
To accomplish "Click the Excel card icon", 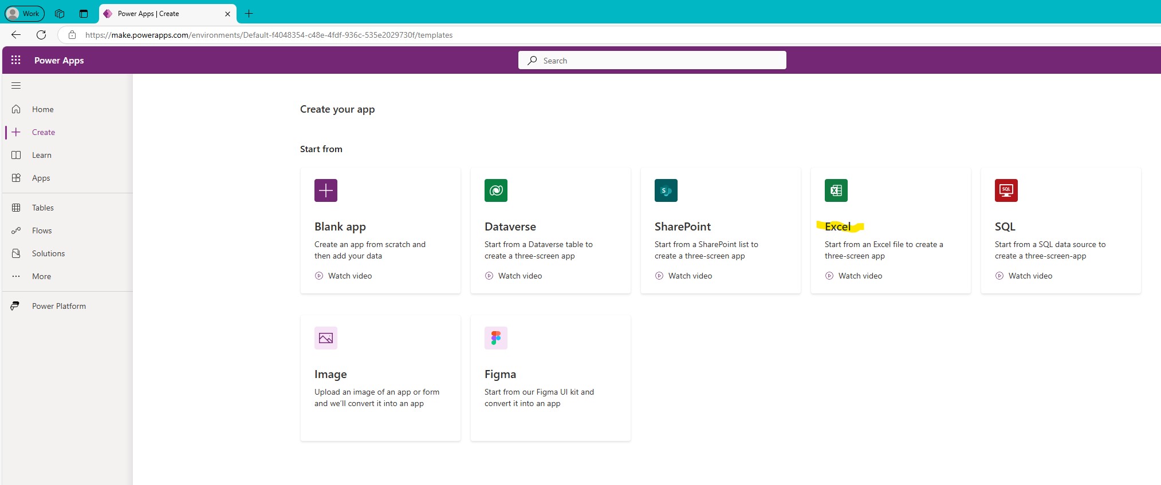I will tap(836, 190).
